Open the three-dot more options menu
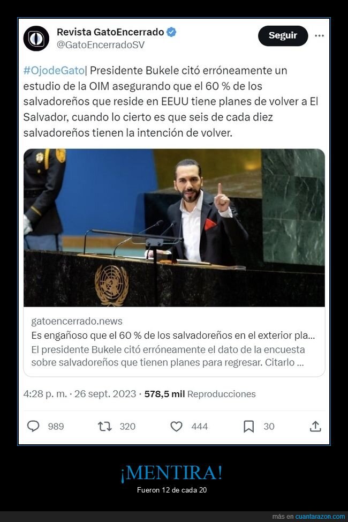 pyautogui.click(x=320, y=35)
